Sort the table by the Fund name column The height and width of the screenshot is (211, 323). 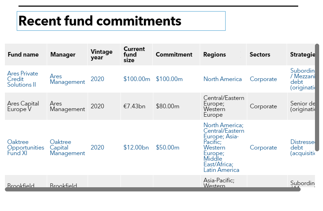[x=23, y=54]
